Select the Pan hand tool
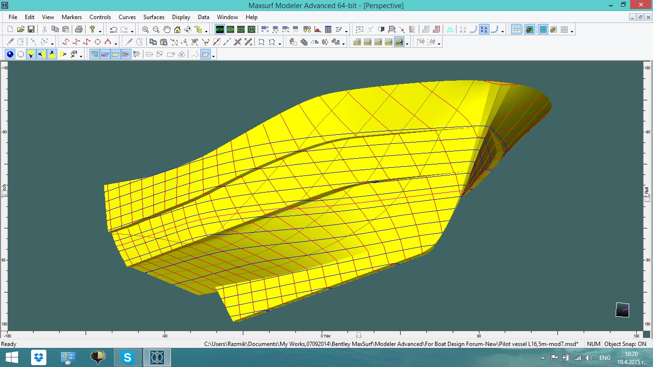Screen dimensions: 653x367 point(167,29)
